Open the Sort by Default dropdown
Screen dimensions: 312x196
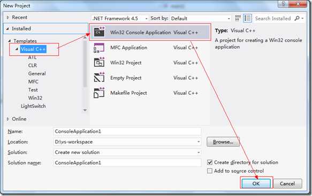pyautogui.click(x=229, y=19)
